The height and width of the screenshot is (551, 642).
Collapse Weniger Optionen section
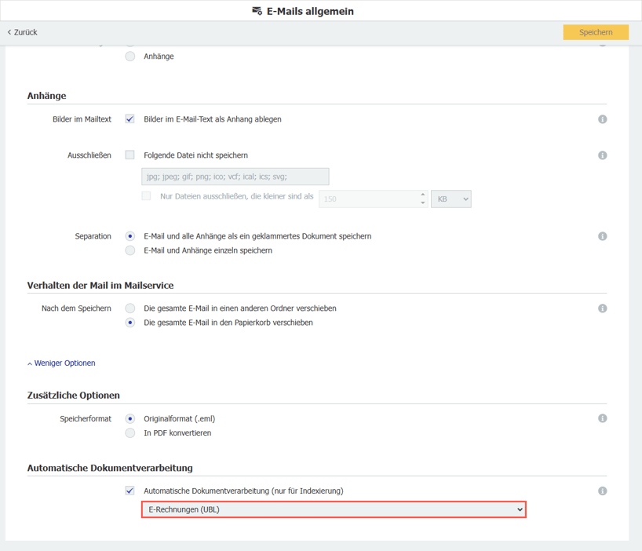click(x=61, y=363)
